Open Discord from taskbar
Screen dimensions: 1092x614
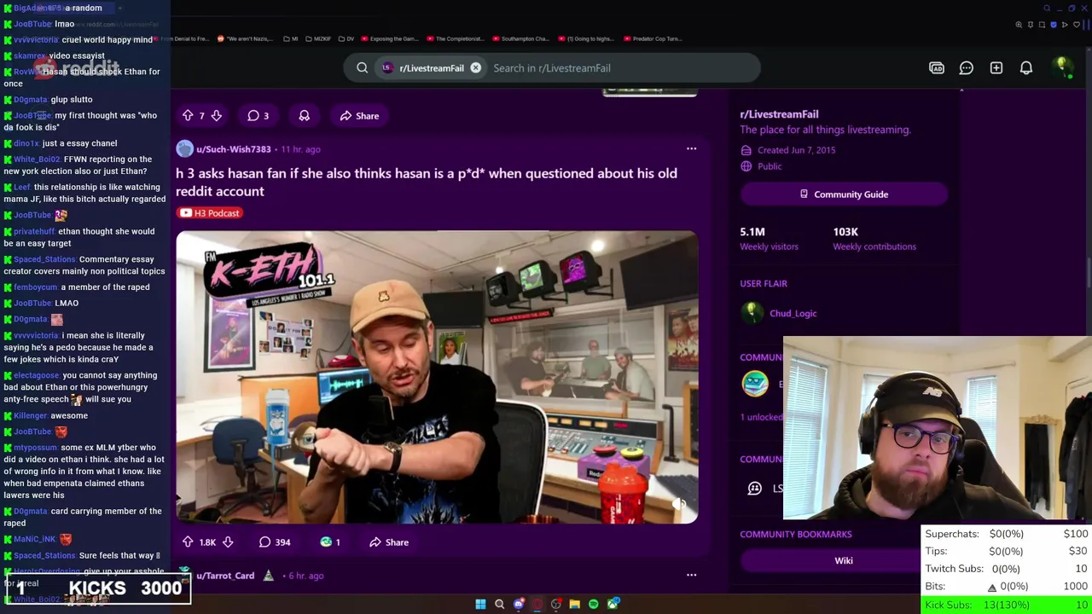click(518, 605)
